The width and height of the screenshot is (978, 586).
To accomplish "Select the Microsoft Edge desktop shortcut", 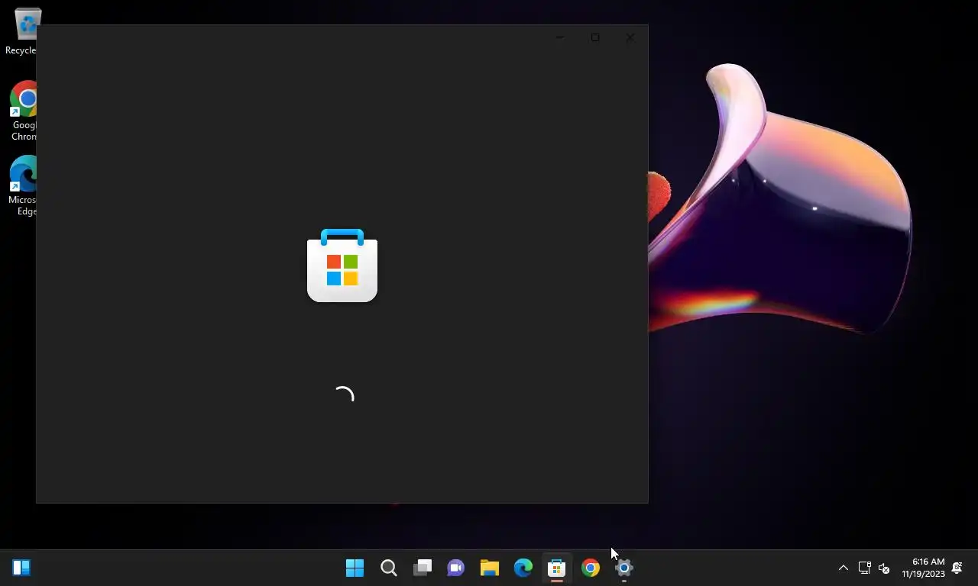I will 24,186.
